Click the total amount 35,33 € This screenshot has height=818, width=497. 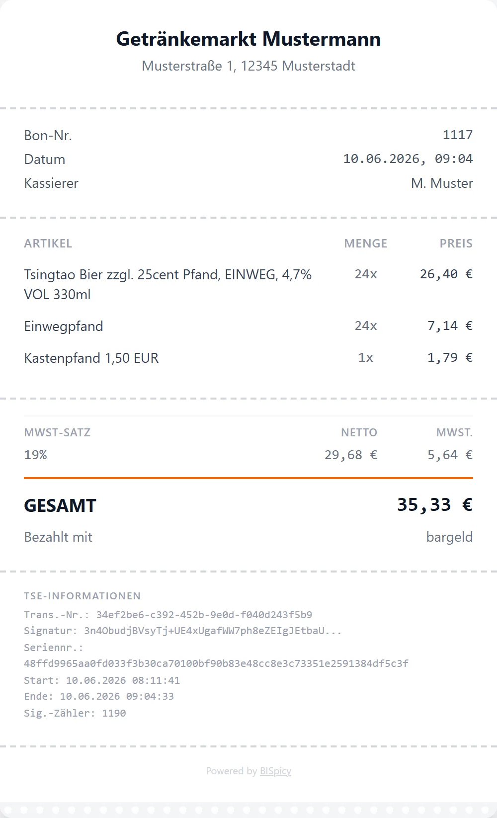coord(435,505)
